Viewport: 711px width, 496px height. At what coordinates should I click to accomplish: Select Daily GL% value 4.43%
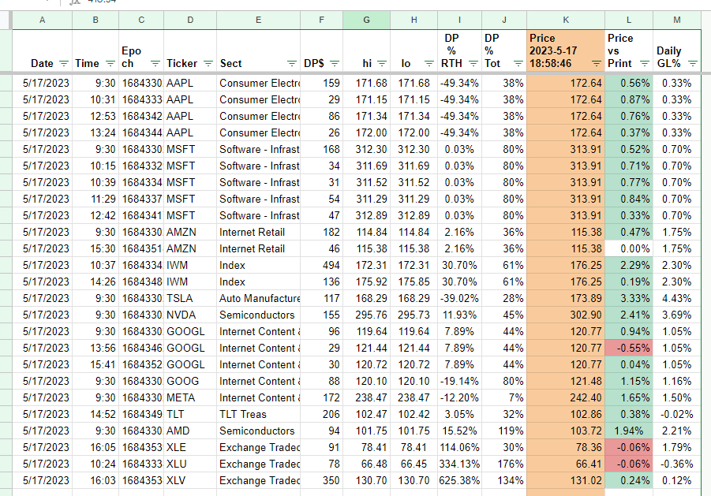pos(676,298)
